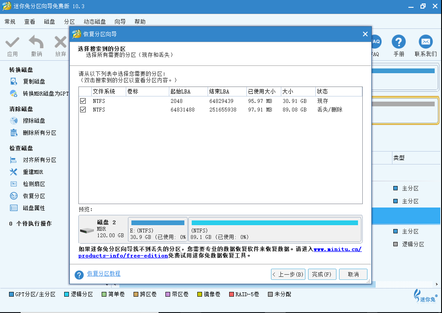This screenshot has width=442, height=313.
Task: Click the wizard title bar app icon
Action: coord(76,34)
